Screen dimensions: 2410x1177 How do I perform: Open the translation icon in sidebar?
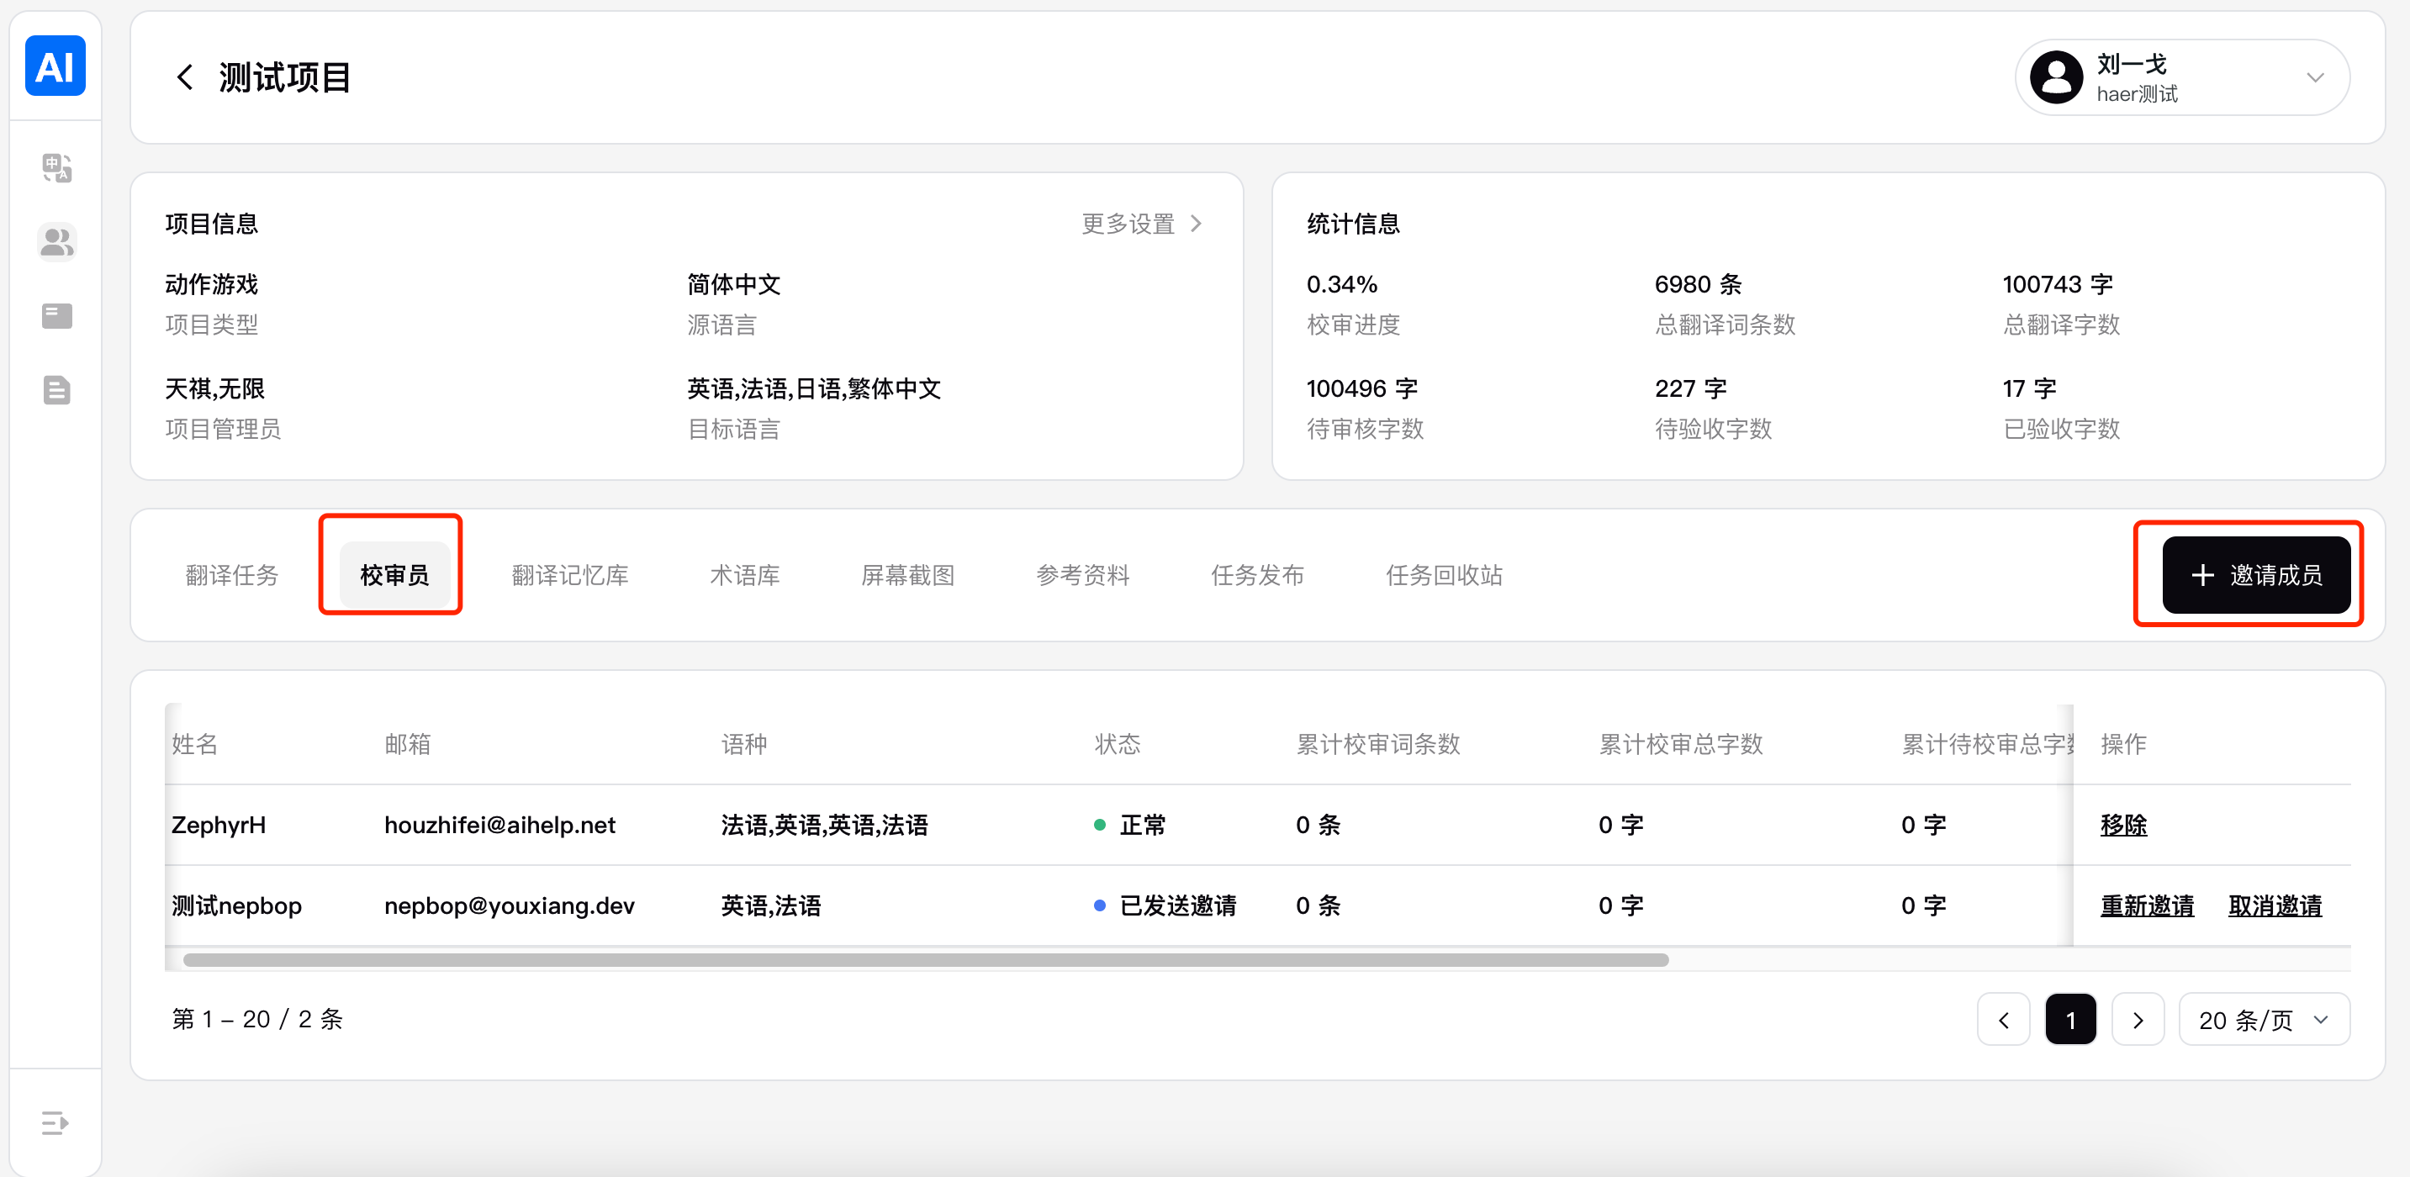57,168
